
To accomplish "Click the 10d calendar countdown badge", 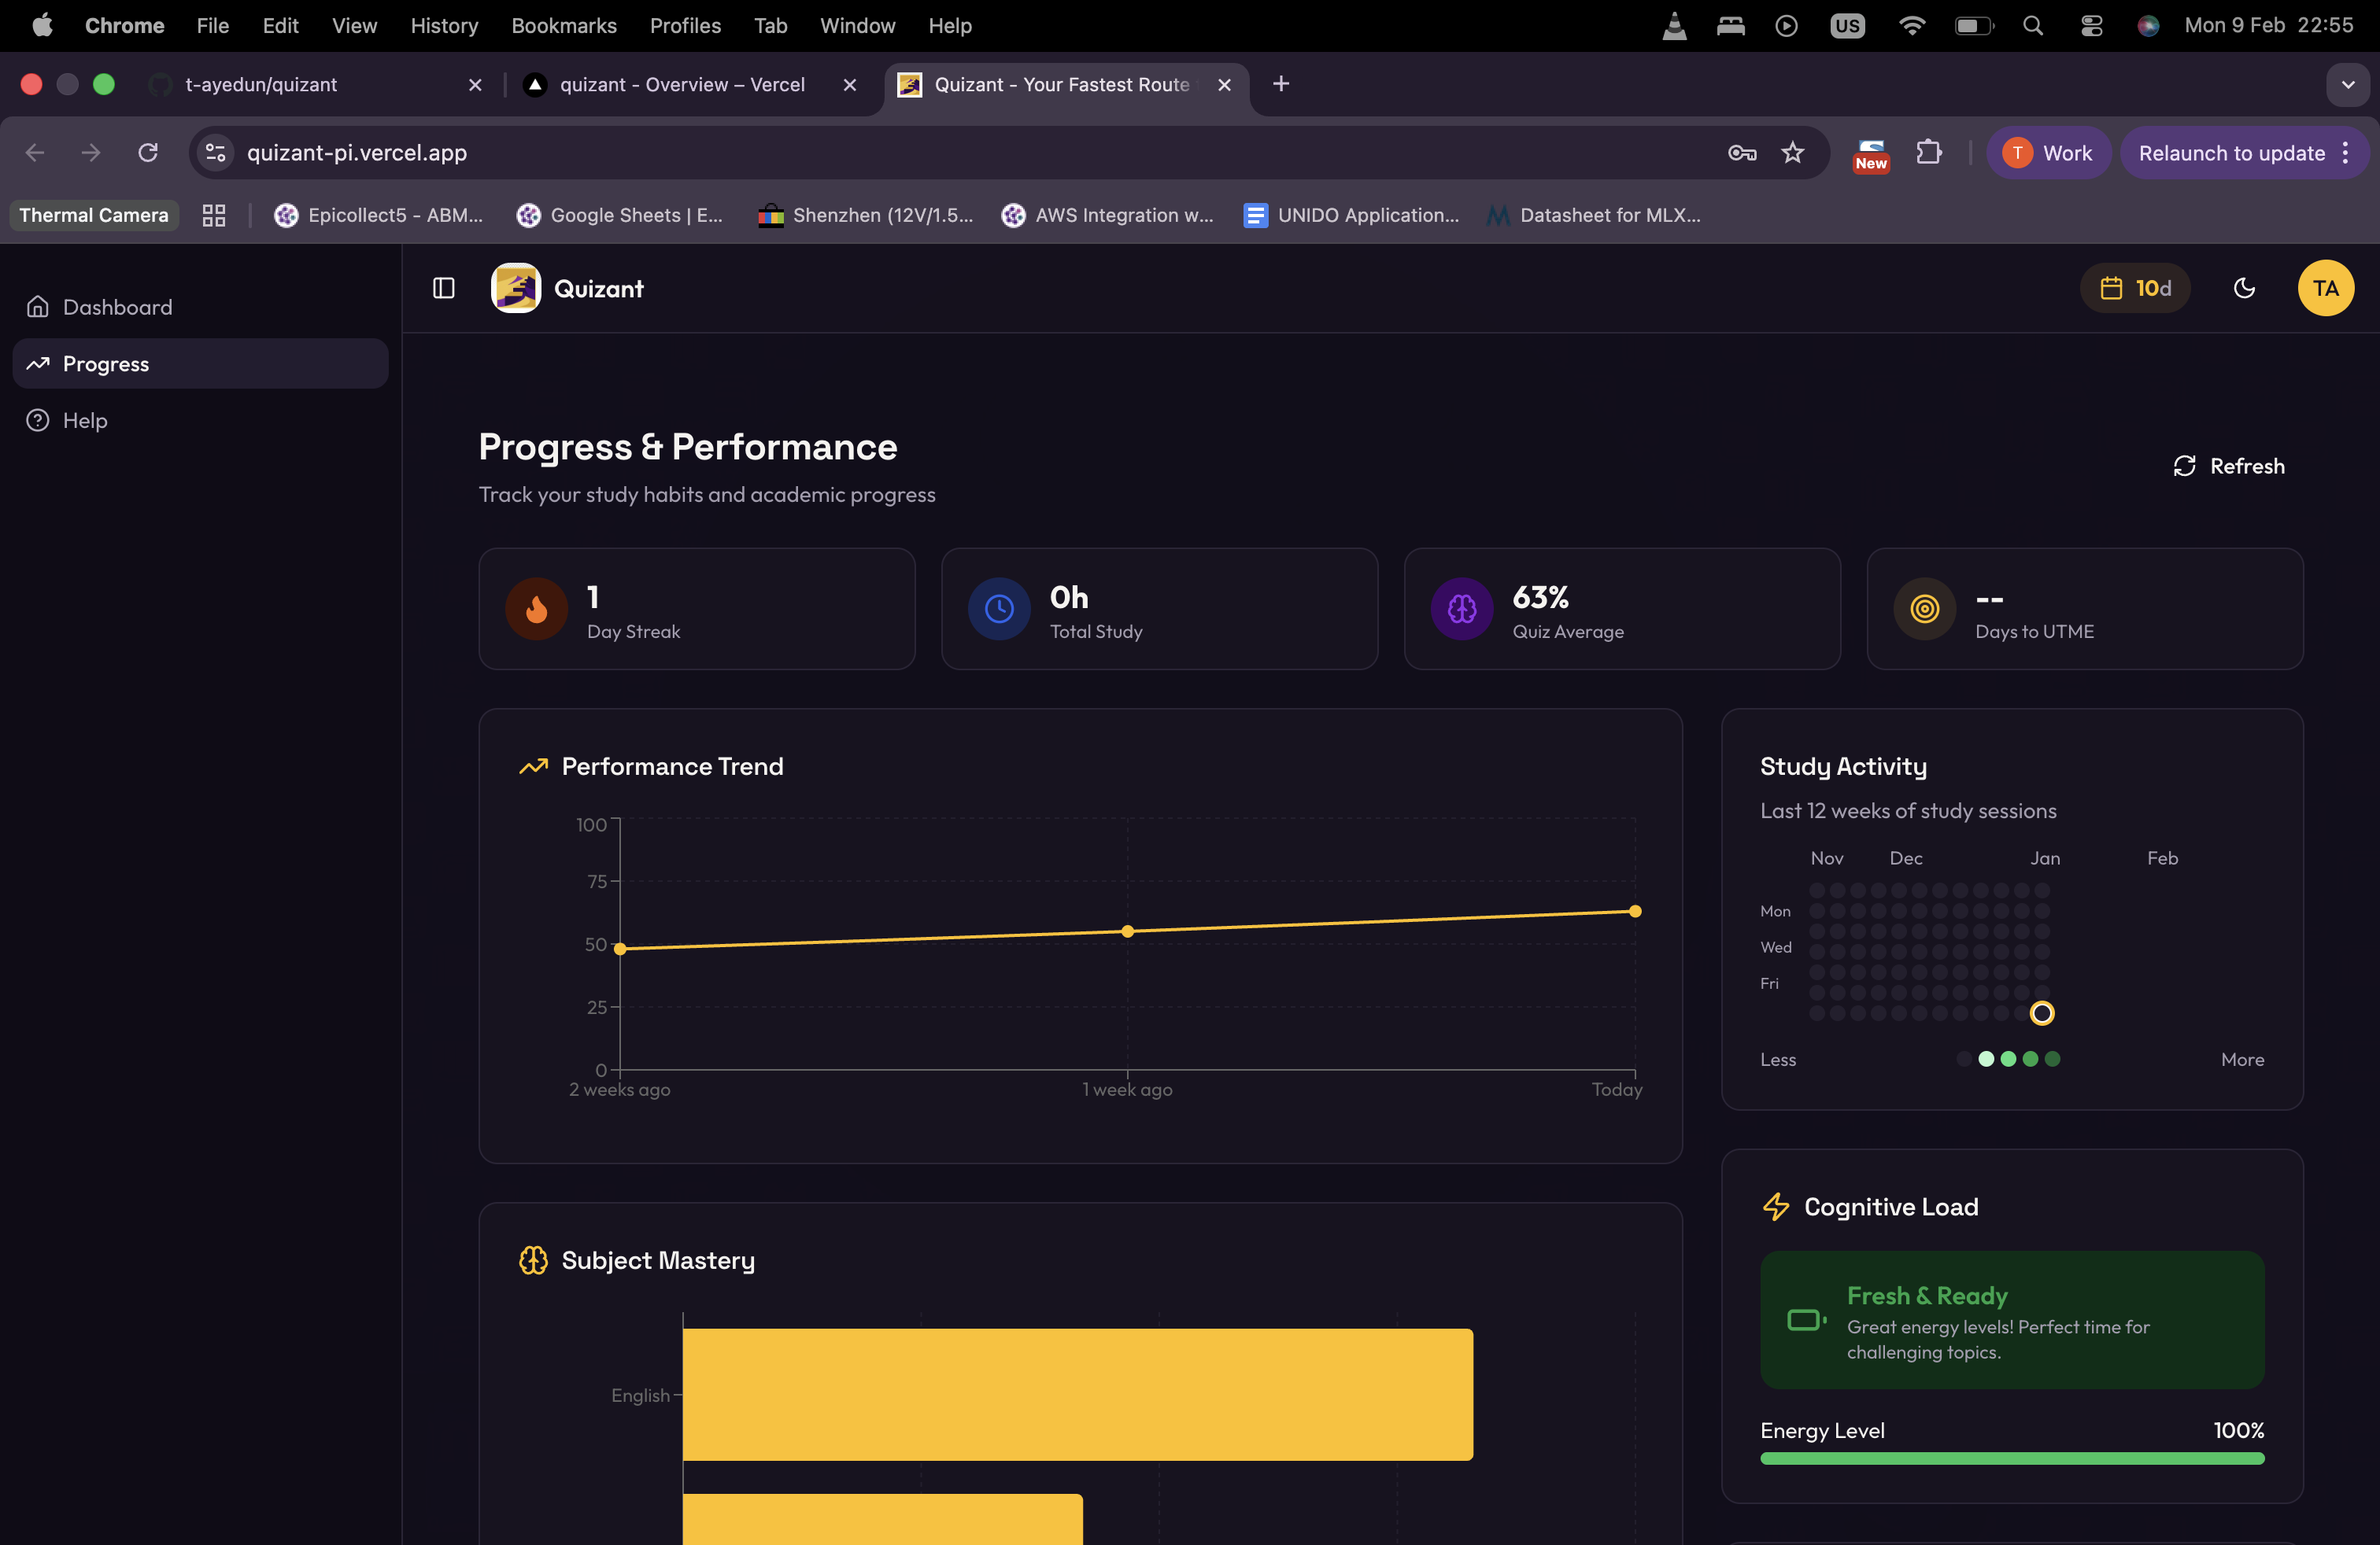I will [2135, 289].
